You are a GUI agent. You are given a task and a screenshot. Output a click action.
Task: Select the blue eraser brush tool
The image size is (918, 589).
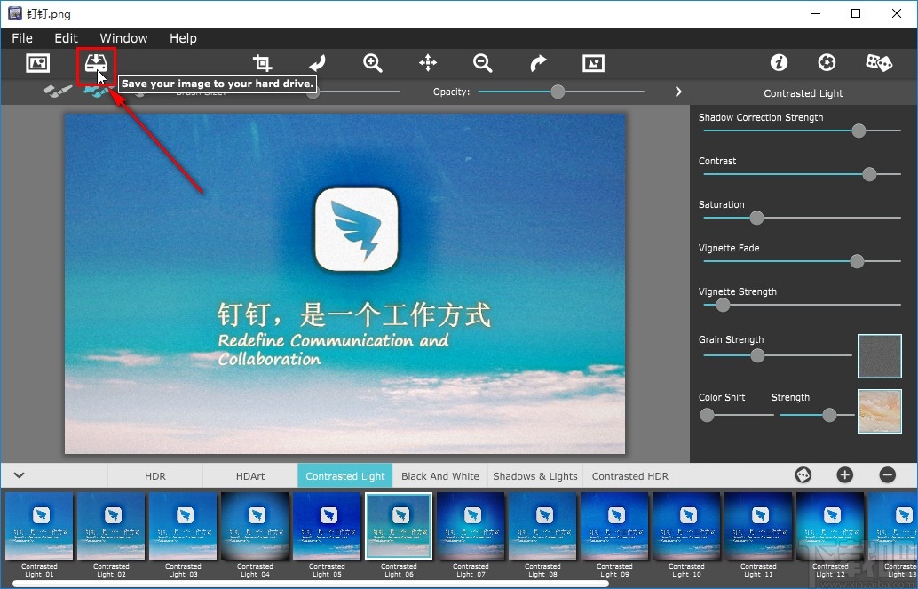[95, 92]
